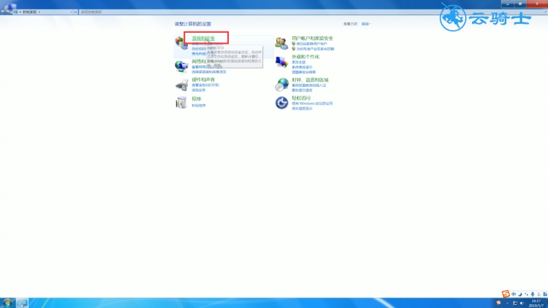
Task: Click 选择家庭组和共享选项 link
Action: point(209,72)
